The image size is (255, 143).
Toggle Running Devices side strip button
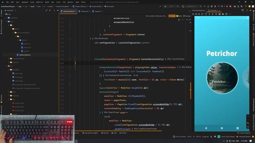pos(253,104)
